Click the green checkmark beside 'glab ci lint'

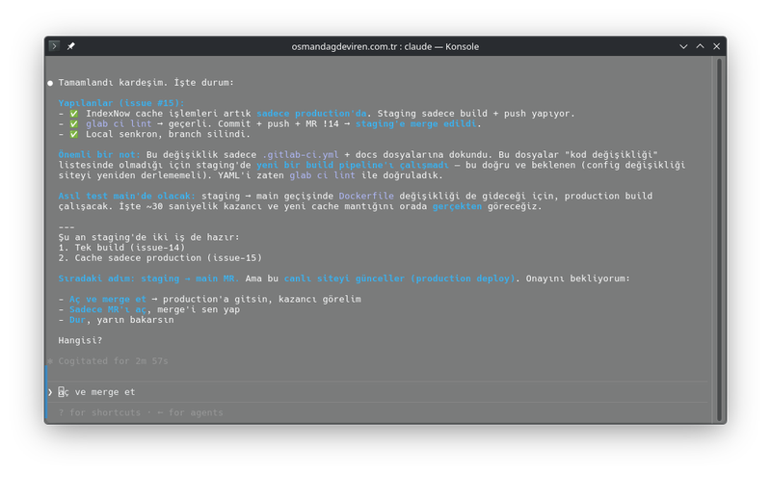point(74,123)
